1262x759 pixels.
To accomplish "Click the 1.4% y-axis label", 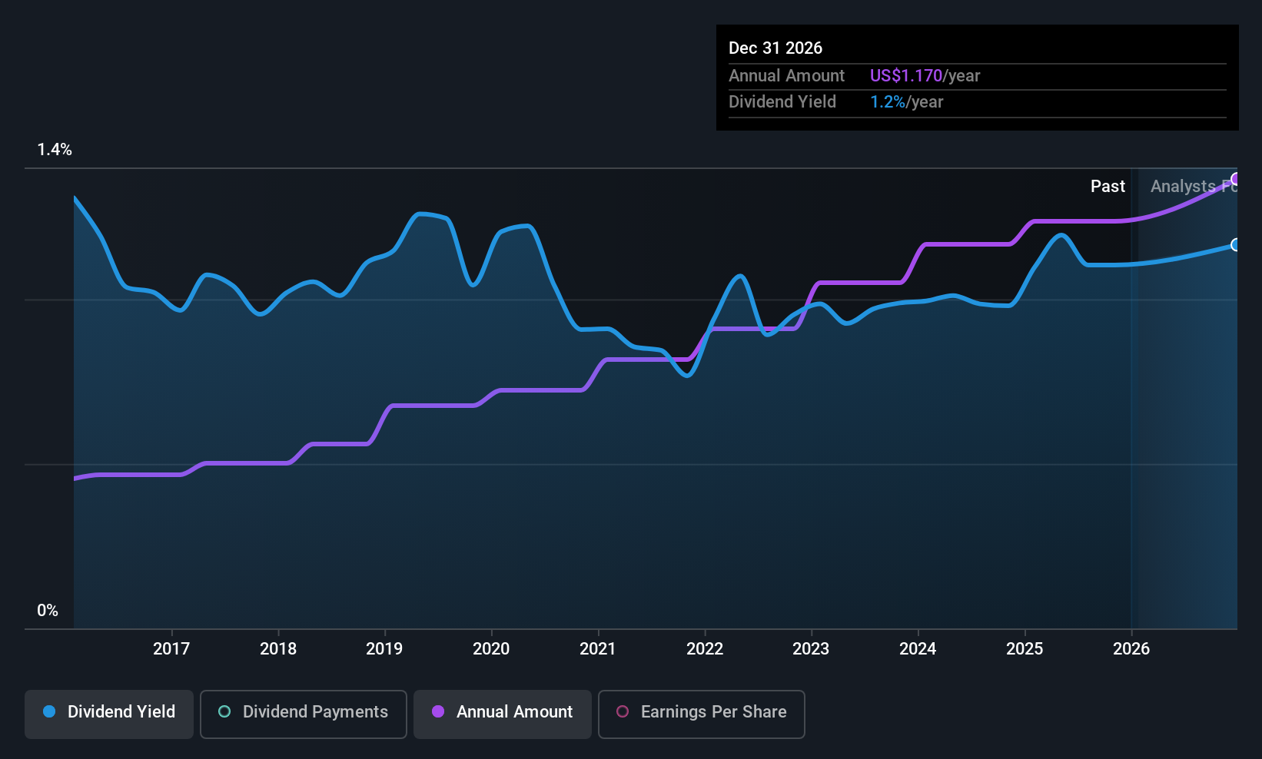I will 55,150.
